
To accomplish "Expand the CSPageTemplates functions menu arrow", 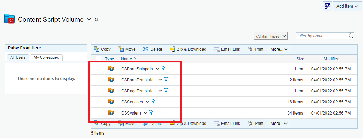I will (160, 91).
